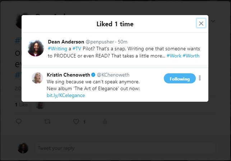
Task: Toggle Following button for Kristin Chenoweth
Action: click(x=180, y=78)
